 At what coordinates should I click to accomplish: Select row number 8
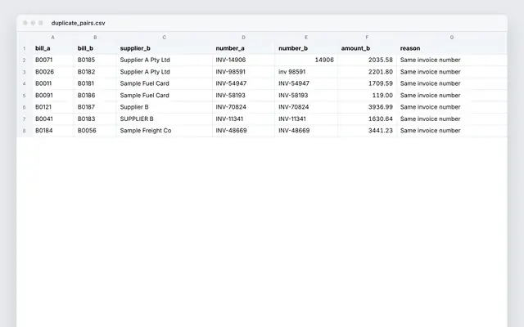click(x=24, y=131)
